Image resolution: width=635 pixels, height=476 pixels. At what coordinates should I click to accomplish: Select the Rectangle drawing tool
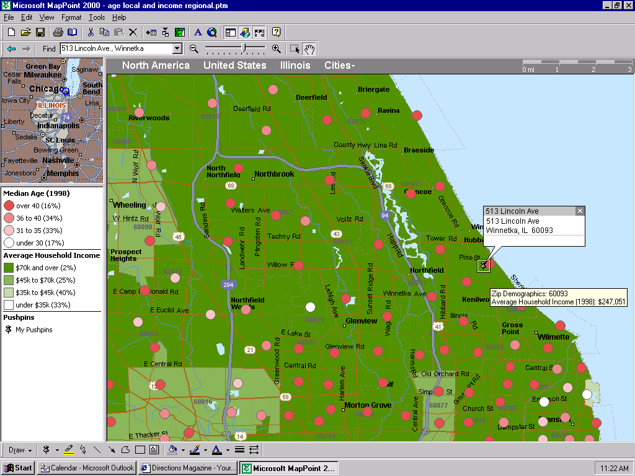[x=140, y=450]
